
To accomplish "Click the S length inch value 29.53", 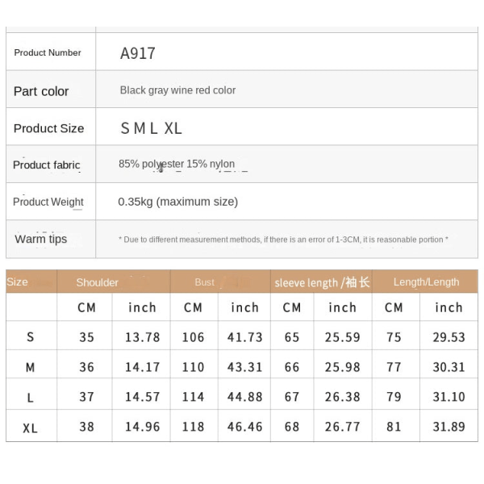I will pos(449,337).
